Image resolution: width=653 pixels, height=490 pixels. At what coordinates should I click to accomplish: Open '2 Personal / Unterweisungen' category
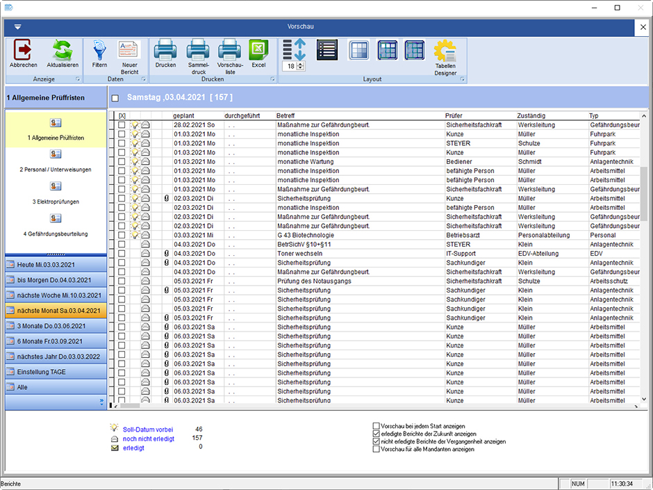point(56,161)
